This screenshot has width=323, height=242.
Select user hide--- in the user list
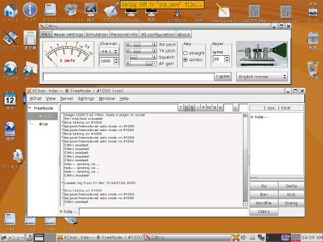pyautogui.click(x=261, y=117)
